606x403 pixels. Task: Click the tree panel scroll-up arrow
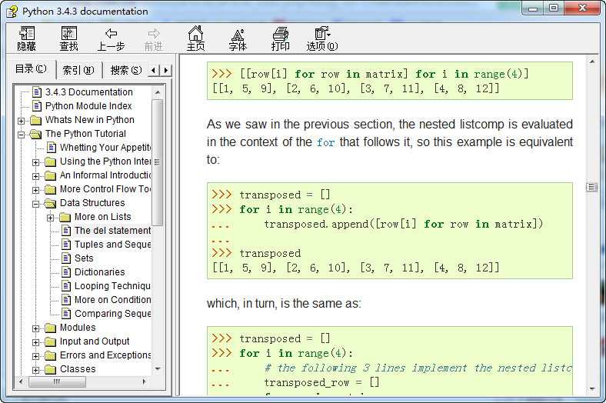(x=158, y=92)
